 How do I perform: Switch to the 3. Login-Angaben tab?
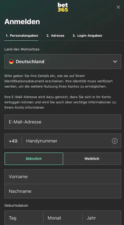pyautogui.click(x=87, y=35)
